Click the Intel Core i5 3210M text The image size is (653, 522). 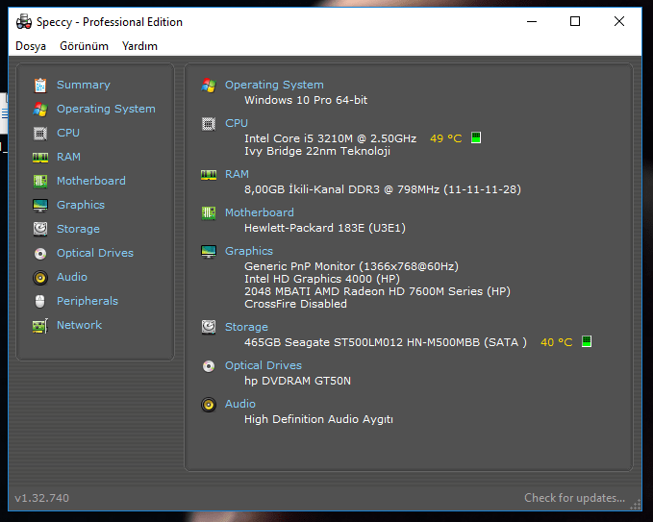pos(330,138)
